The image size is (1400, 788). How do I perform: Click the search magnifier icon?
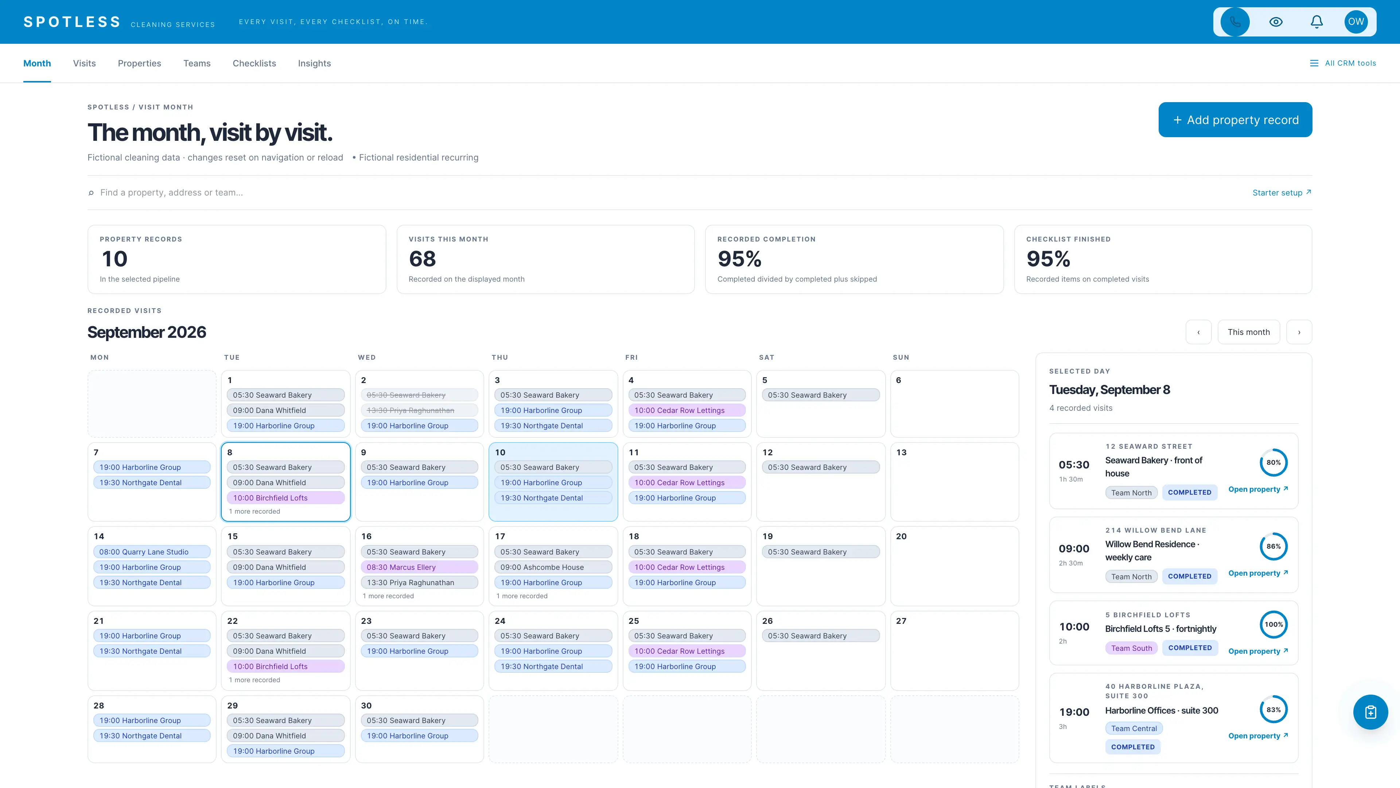point(91,193)
